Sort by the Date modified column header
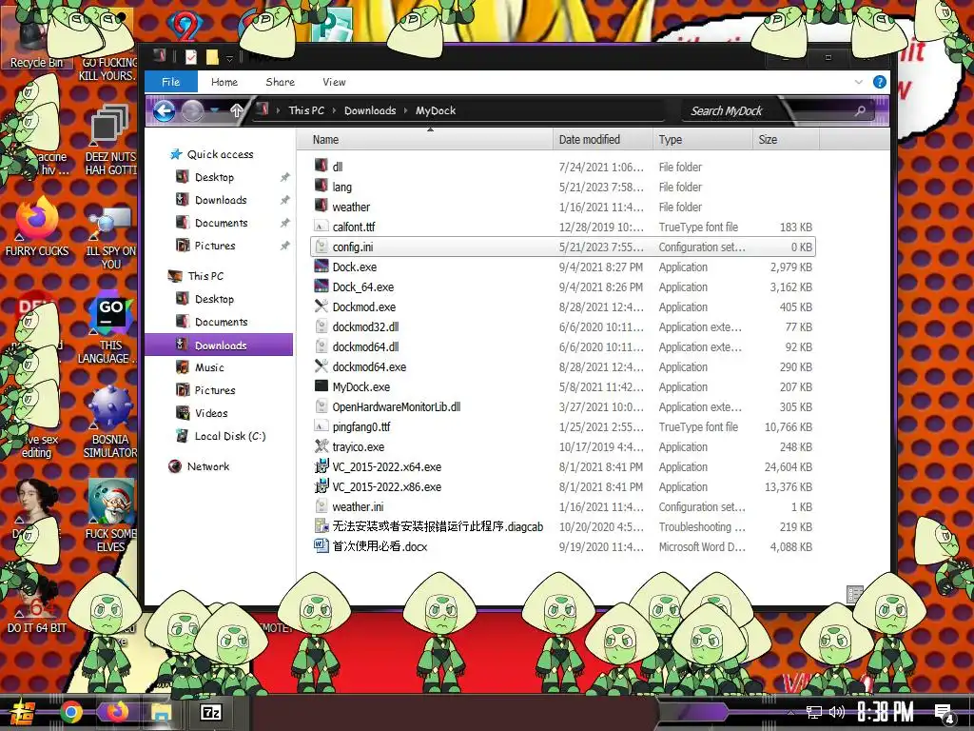The image size is (974, 731). 602,140
